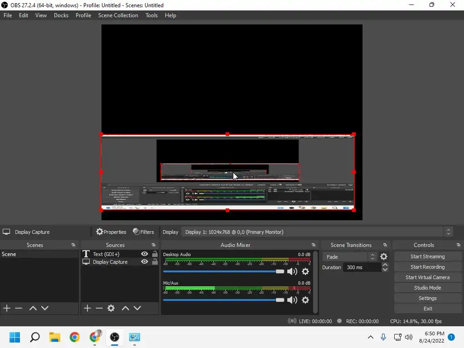Viewport: 464px width, 348px height.
Task: Open transition properties gear next to Fade
Action: click(x=384, y=256)
